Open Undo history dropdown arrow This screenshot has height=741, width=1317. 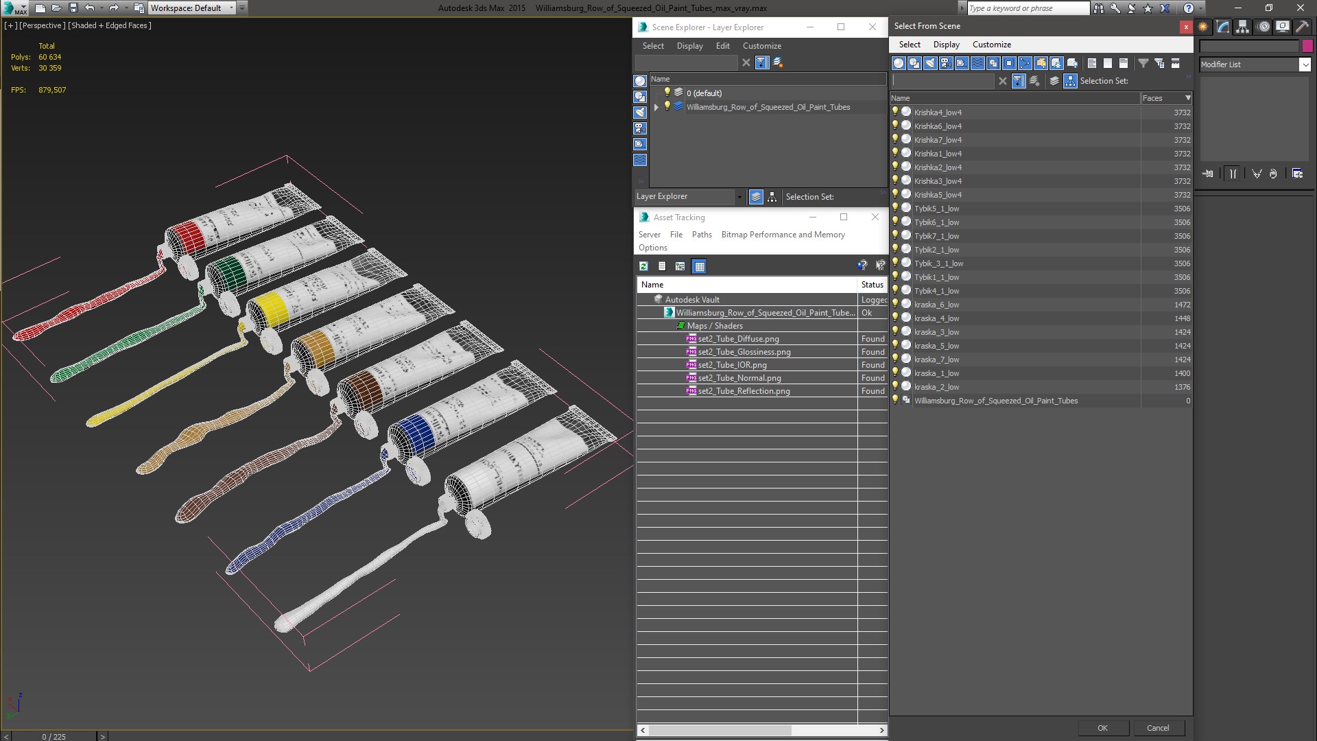click(102, 8)
